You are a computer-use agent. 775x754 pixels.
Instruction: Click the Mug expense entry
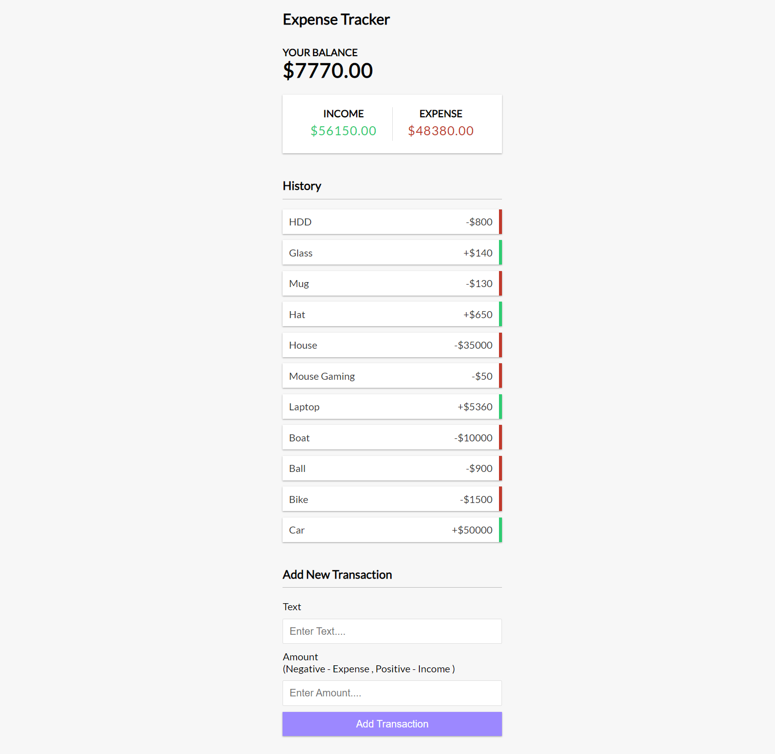(x=391, y=283)
